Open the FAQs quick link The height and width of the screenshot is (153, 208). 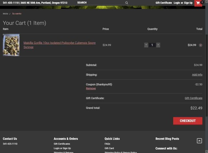107,144
